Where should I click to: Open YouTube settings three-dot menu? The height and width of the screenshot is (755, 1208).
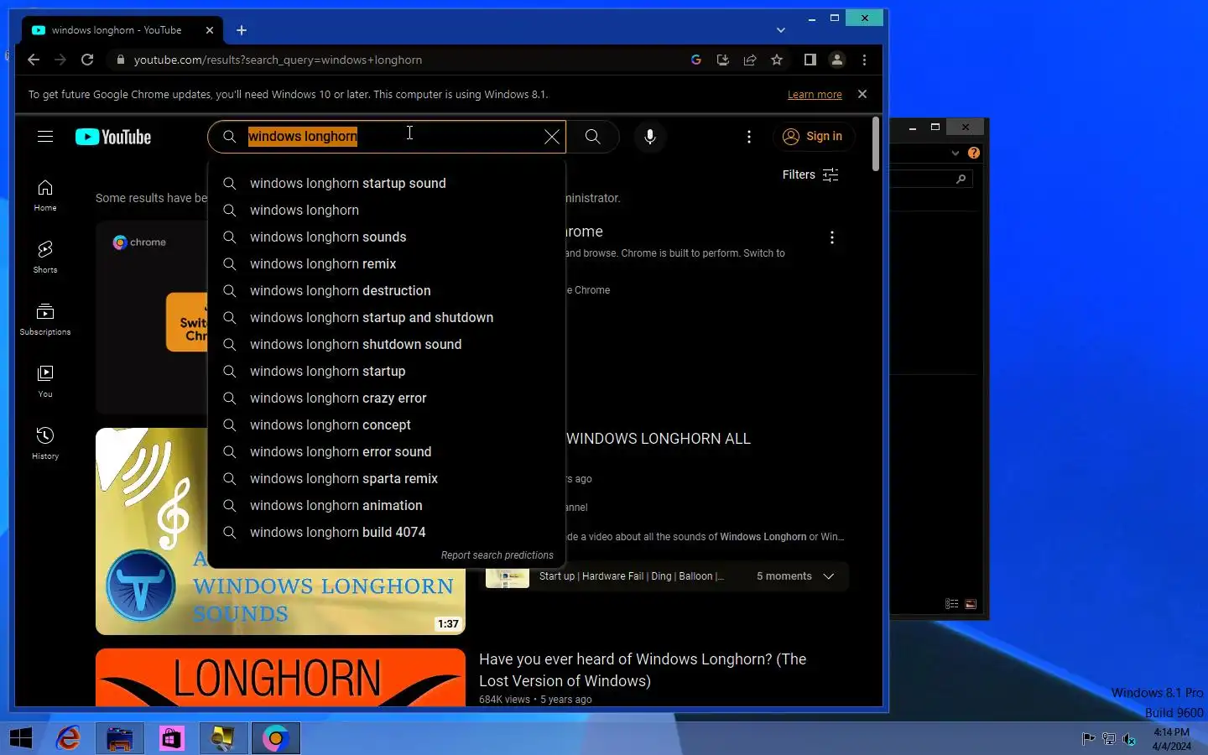[749, 137]
